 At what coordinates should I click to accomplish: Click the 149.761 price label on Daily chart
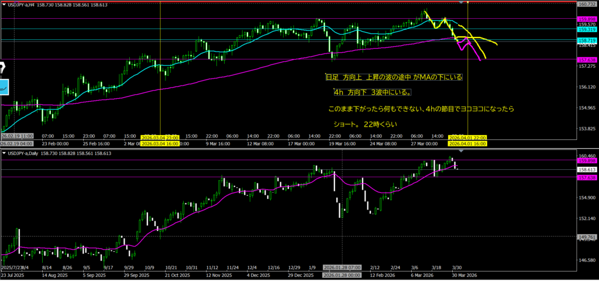tap(586, 237)
